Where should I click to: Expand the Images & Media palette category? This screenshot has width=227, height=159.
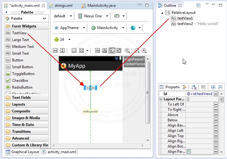tap(27, 118)
